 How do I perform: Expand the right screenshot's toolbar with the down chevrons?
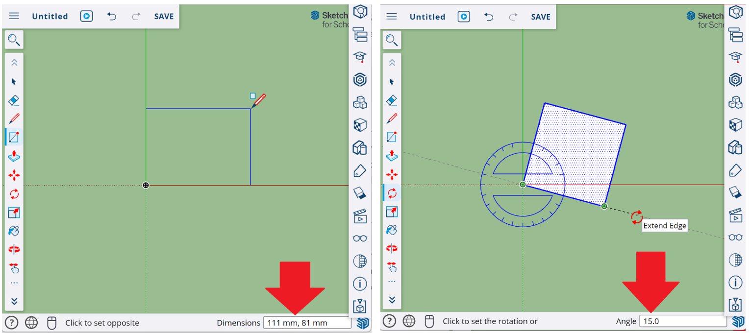(392, 300)
